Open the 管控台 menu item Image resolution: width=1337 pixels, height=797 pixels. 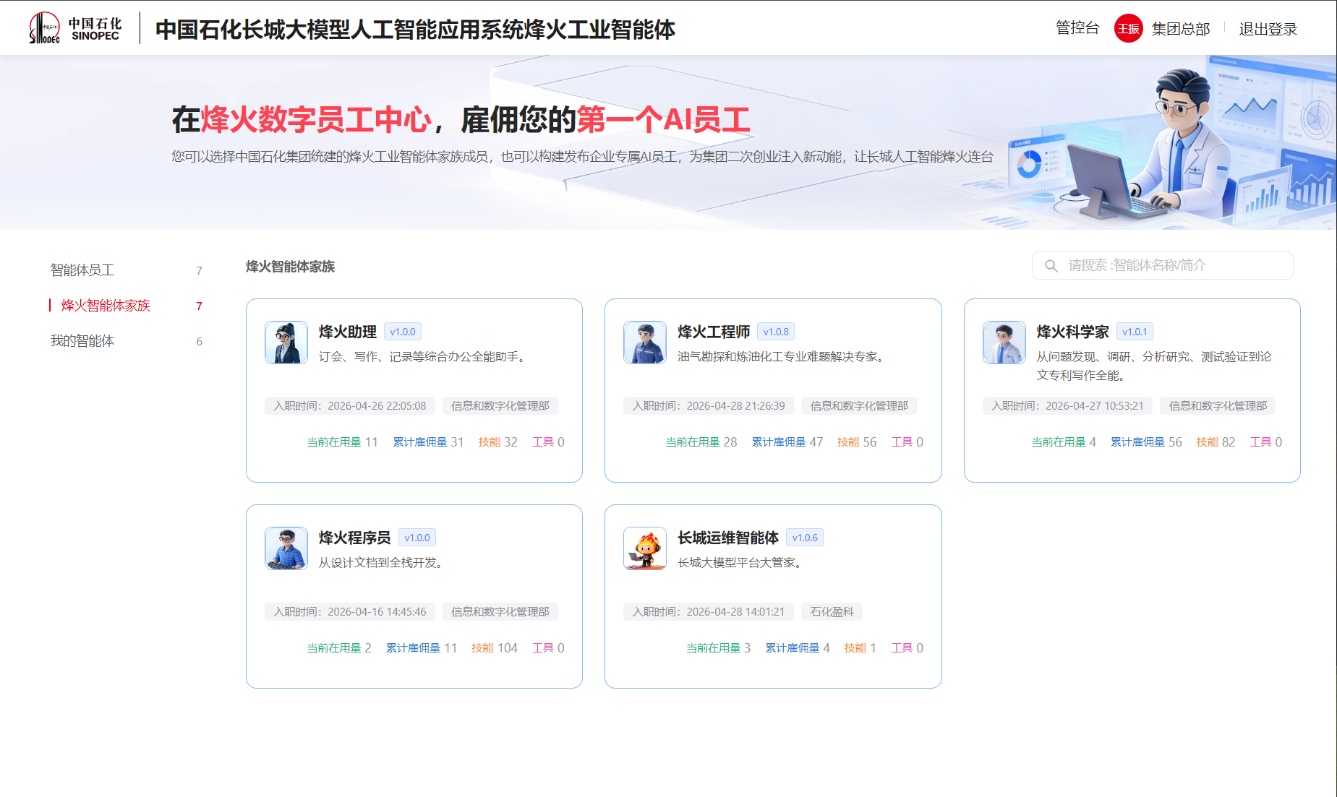point(1077,27)
